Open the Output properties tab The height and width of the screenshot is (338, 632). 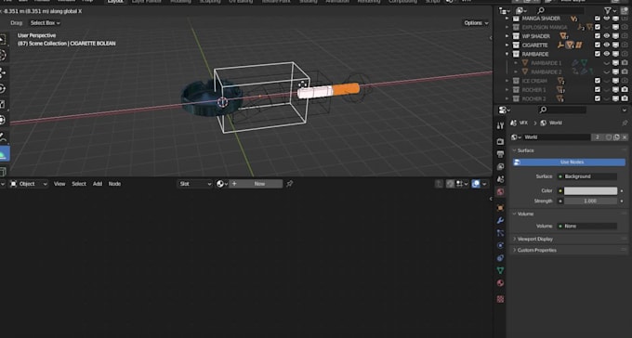[x=500, y=154]
